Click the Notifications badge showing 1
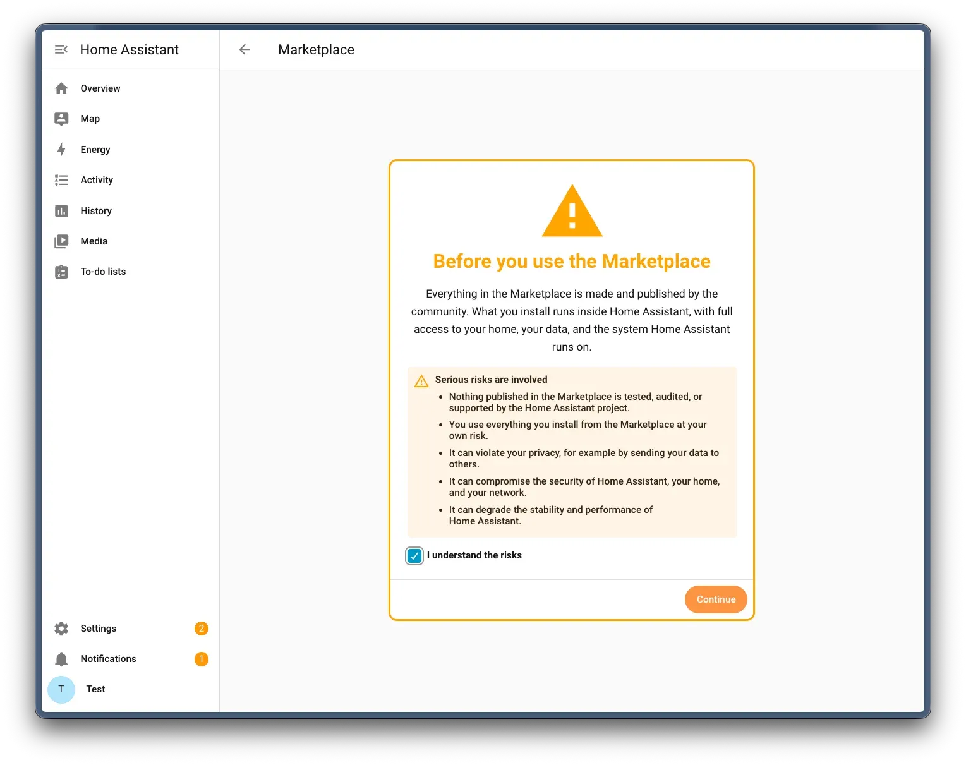The height and width of the screenshot is (765, 966). coord(202,659)
